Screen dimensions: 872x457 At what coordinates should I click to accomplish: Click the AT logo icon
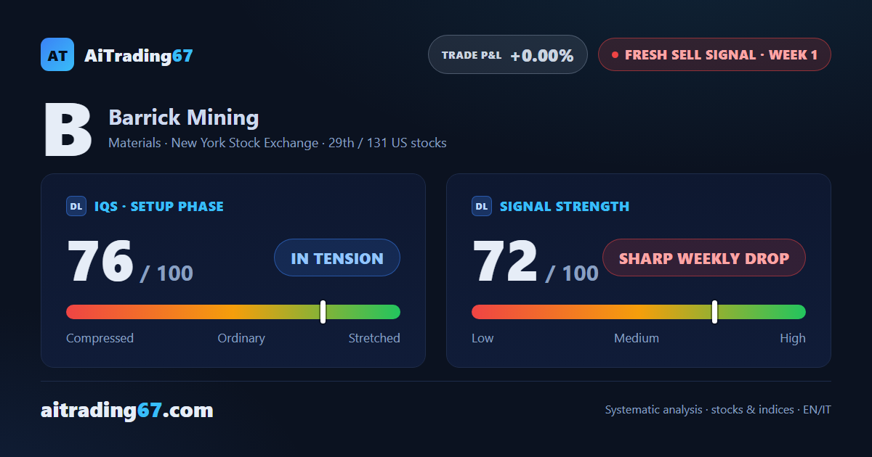(57, 54)
